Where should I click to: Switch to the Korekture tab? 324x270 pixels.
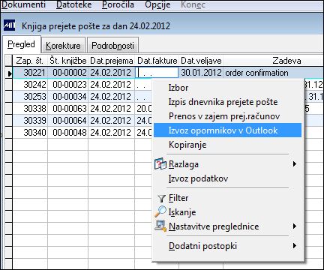pos(63,46)
